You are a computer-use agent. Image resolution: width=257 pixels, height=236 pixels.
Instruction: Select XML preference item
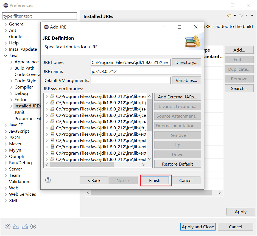pos(14,200)
